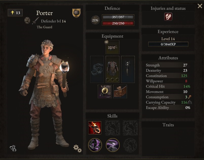
Task: Click the empty second active skill slot
Action: [x=113, y=128]
